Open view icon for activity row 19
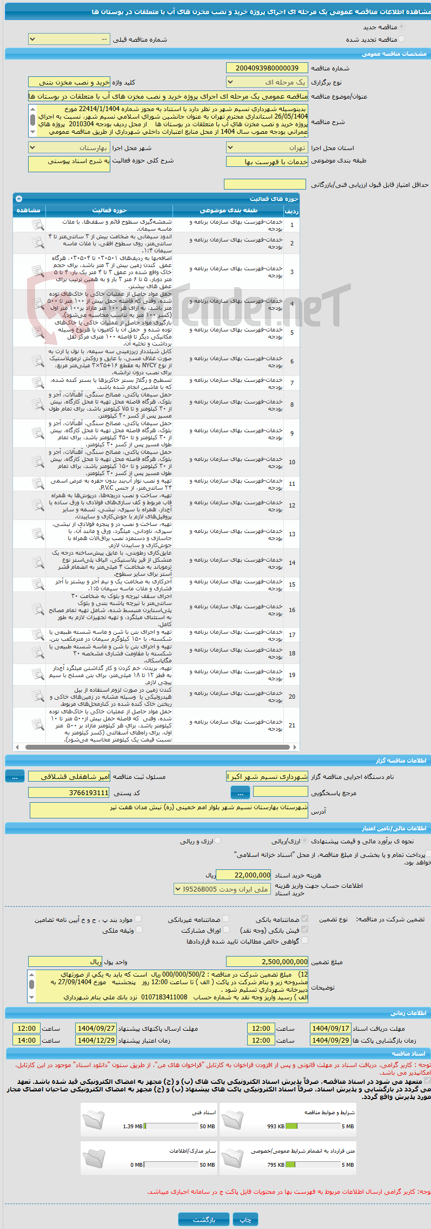 point(37,675)
